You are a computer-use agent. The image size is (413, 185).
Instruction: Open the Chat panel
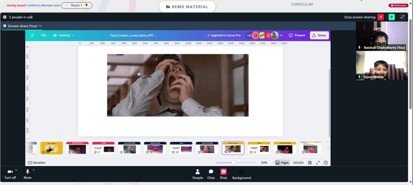click(211, 174)
